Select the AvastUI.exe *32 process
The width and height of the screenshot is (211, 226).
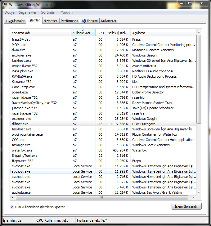pyautogui.click(x=103, y=66)
